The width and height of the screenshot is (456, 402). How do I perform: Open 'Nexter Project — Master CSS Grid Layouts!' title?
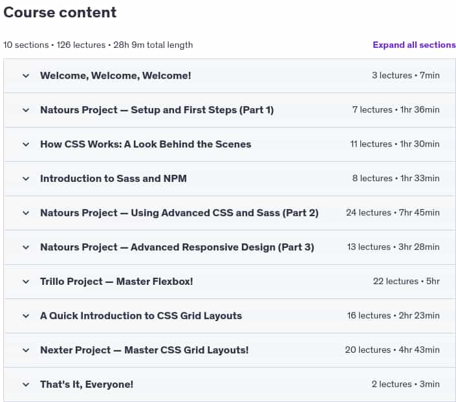click(144, 350)
